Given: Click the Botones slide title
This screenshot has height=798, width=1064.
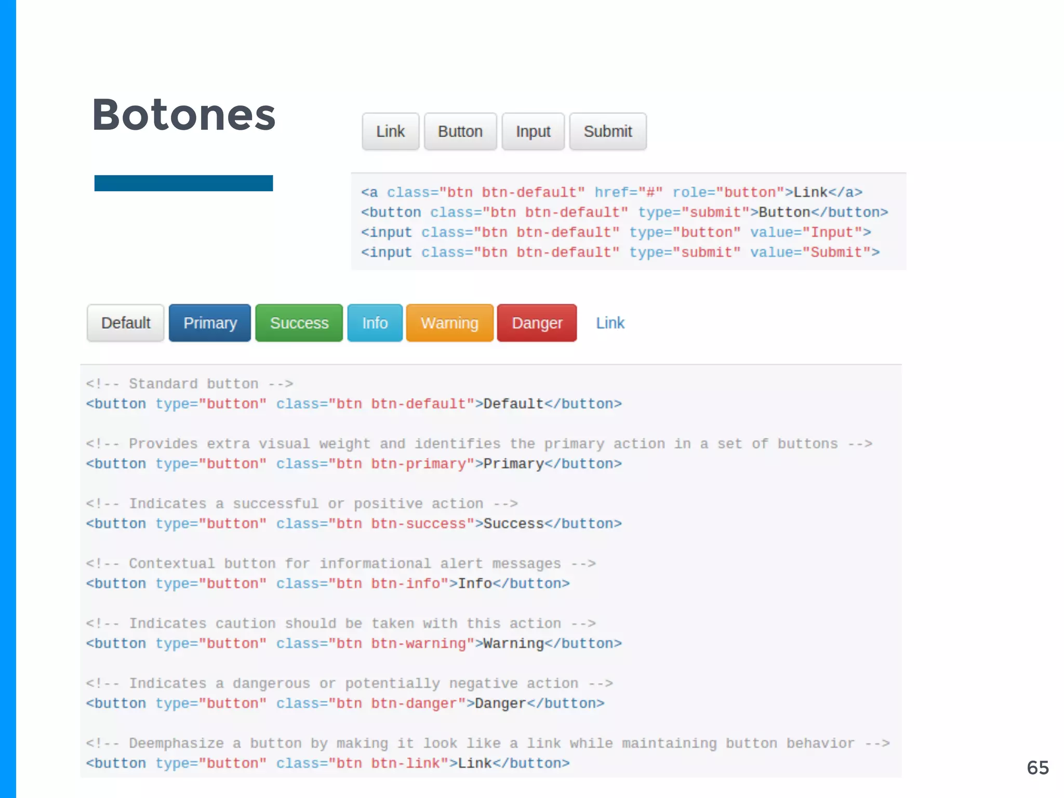Looking at the screenshot, I should pyautogui.click(x=183, y=115).
